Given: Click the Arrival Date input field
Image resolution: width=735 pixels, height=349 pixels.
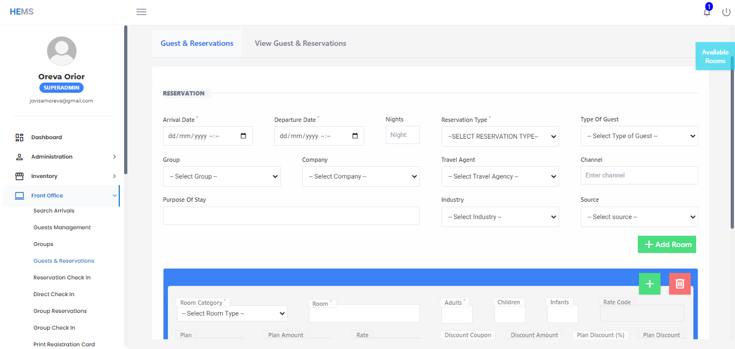Looking at the screenshot, I should 208,136.
